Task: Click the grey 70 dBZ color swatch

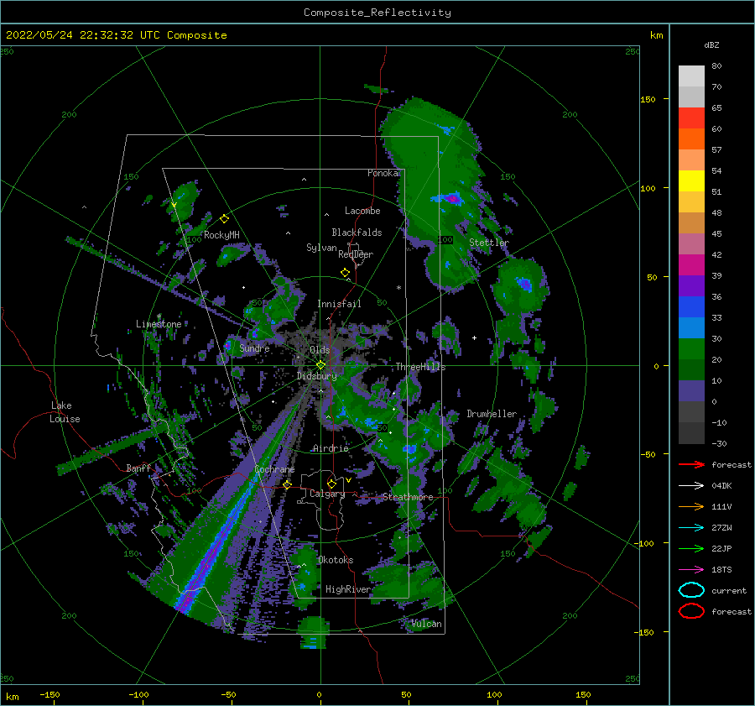Action: (691, 97)
